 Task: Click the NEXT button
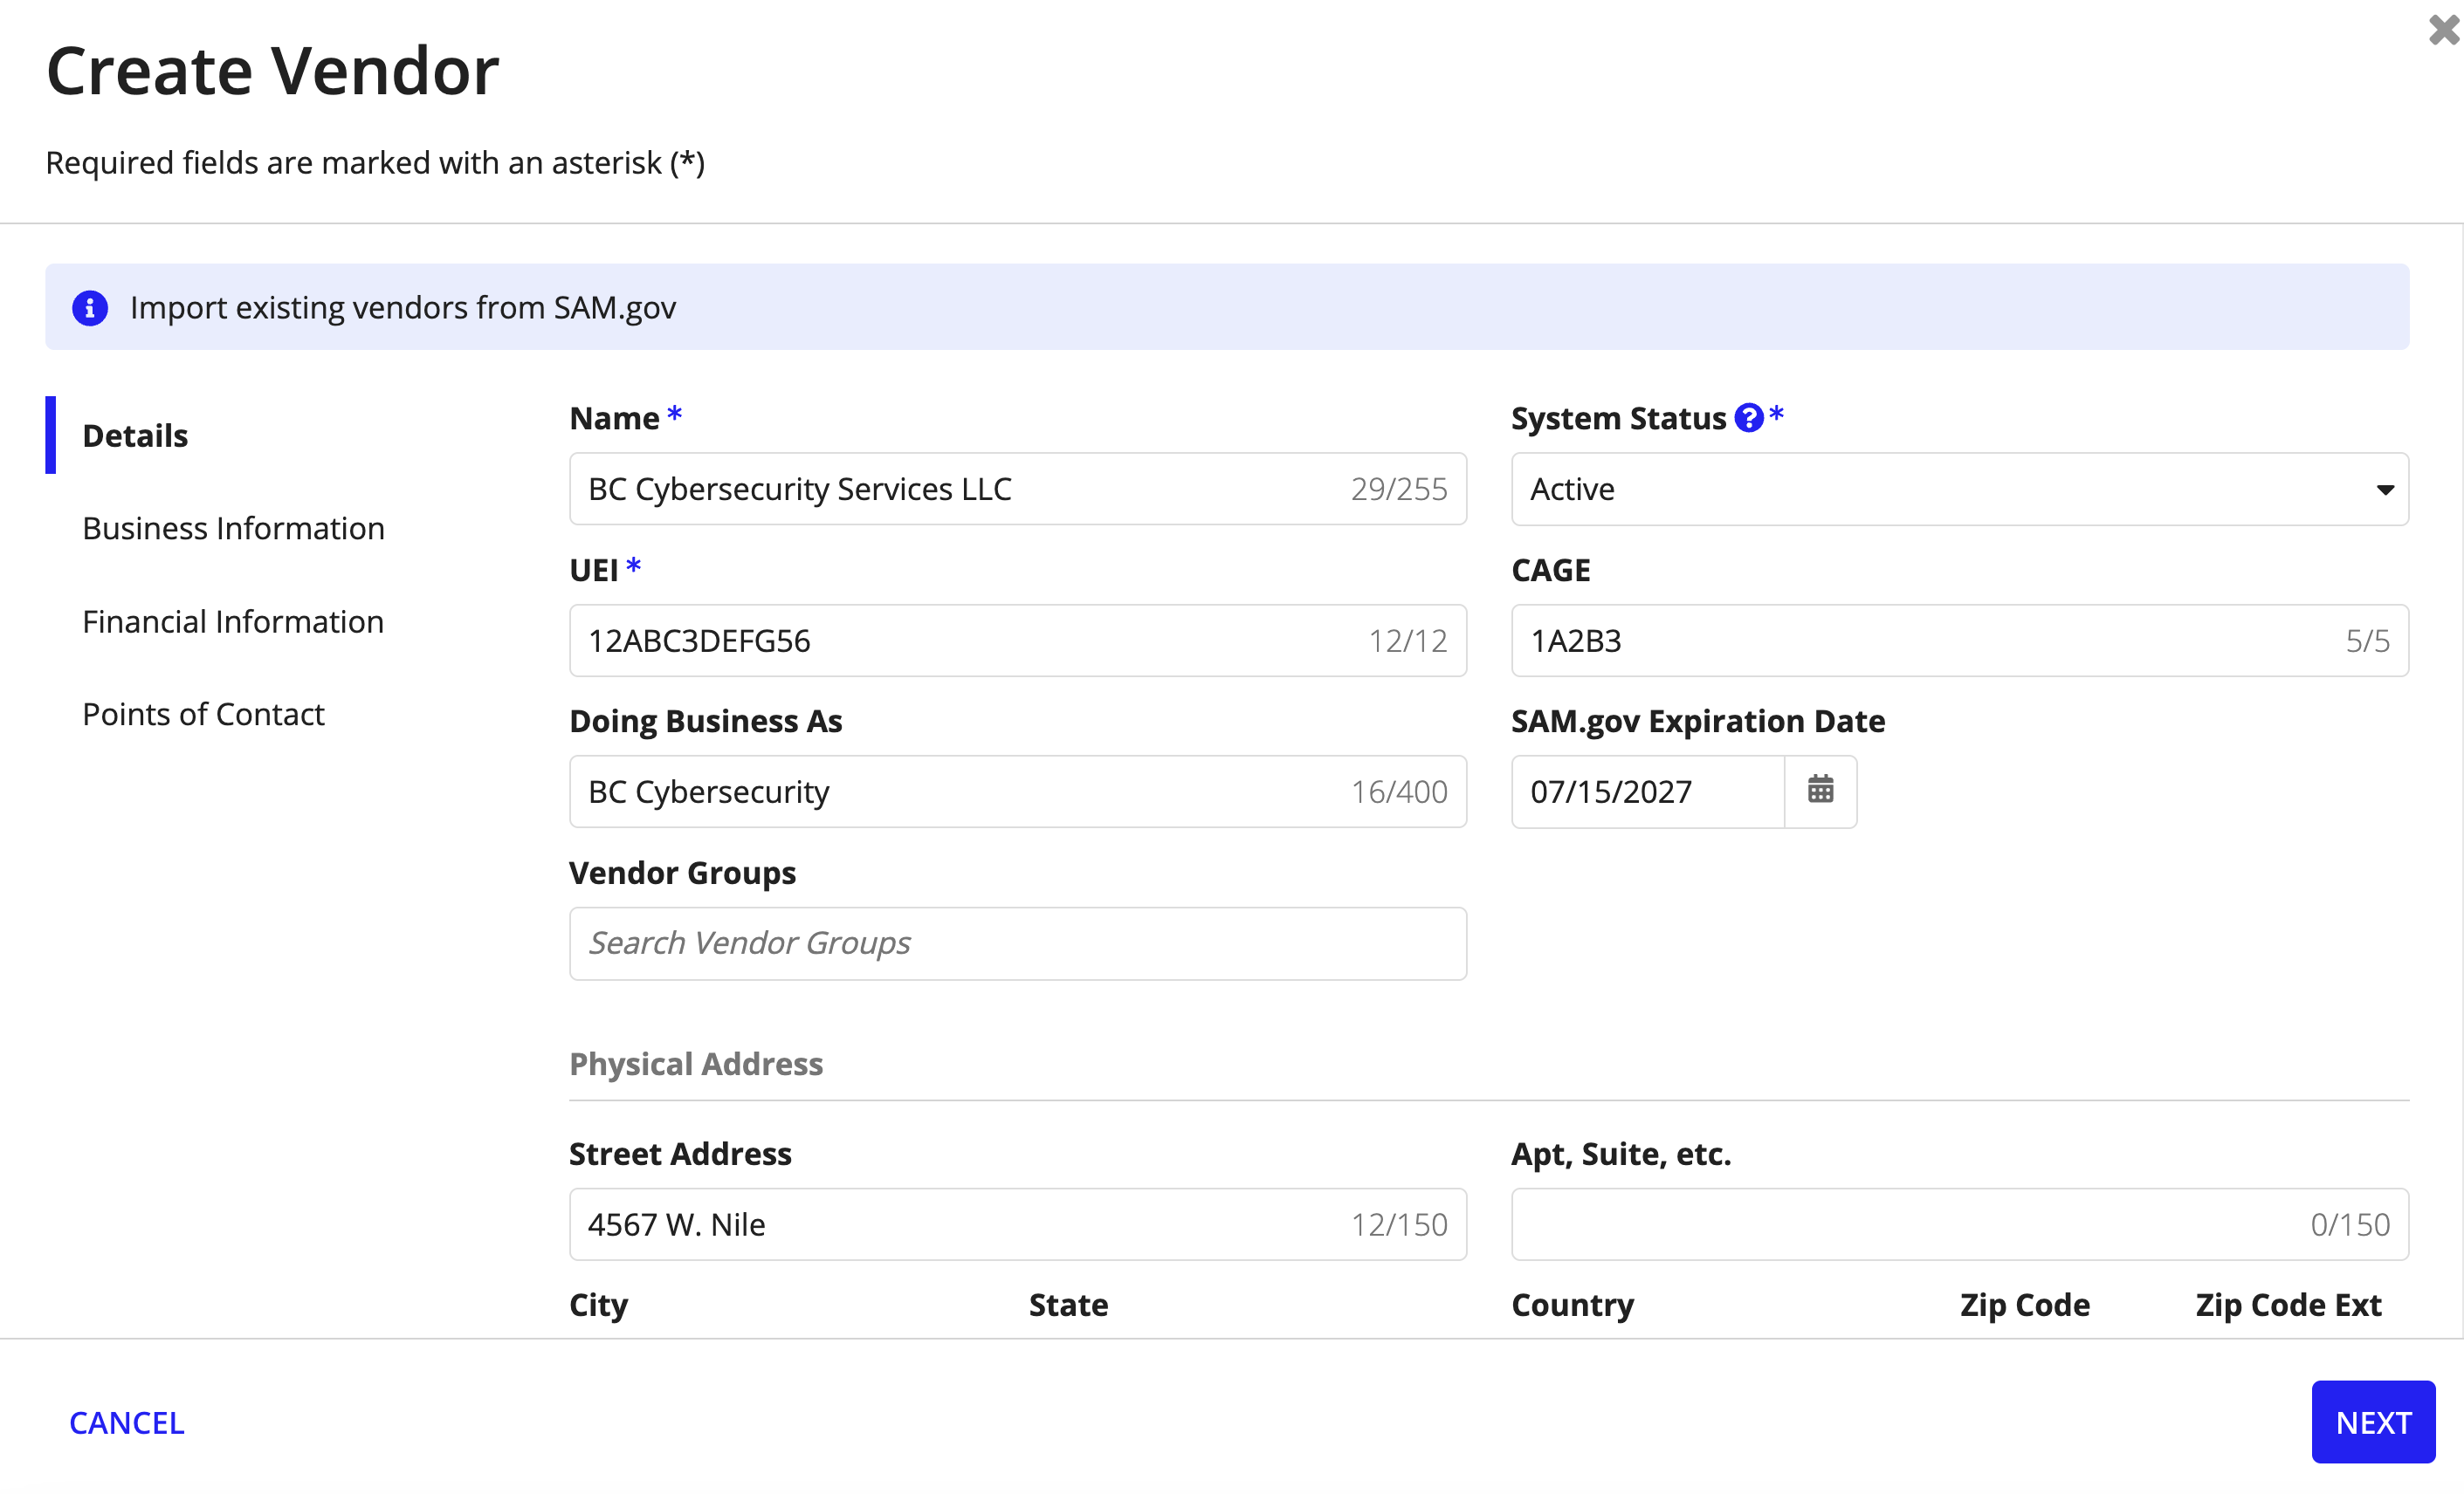[2373, 1422]
